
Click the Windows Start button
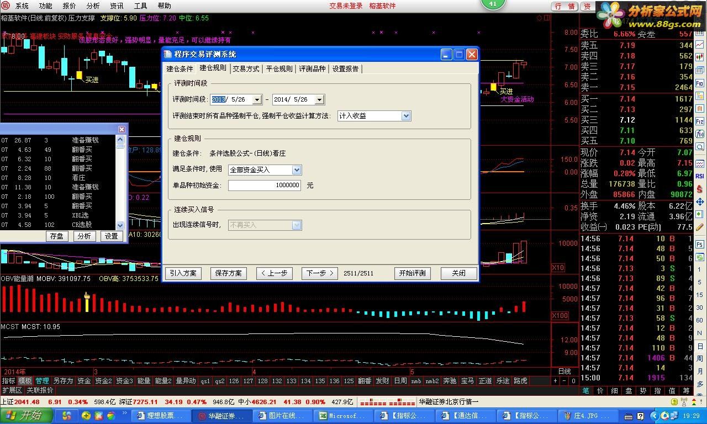[27, 416]
